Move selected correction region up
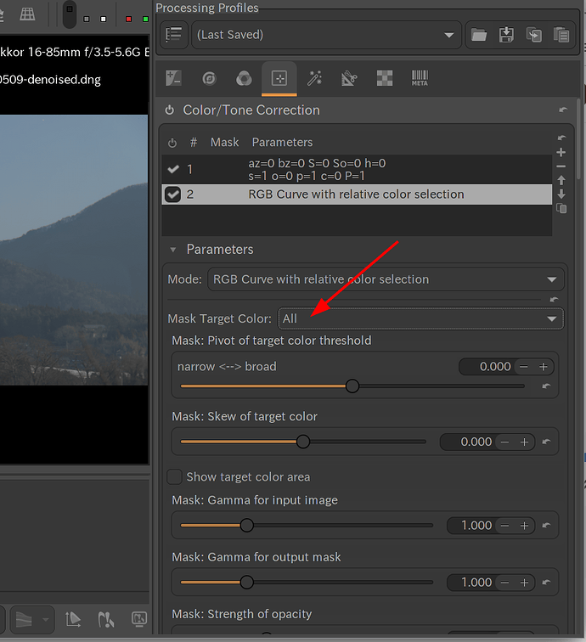Screen dimensions: 586x642 561,180
